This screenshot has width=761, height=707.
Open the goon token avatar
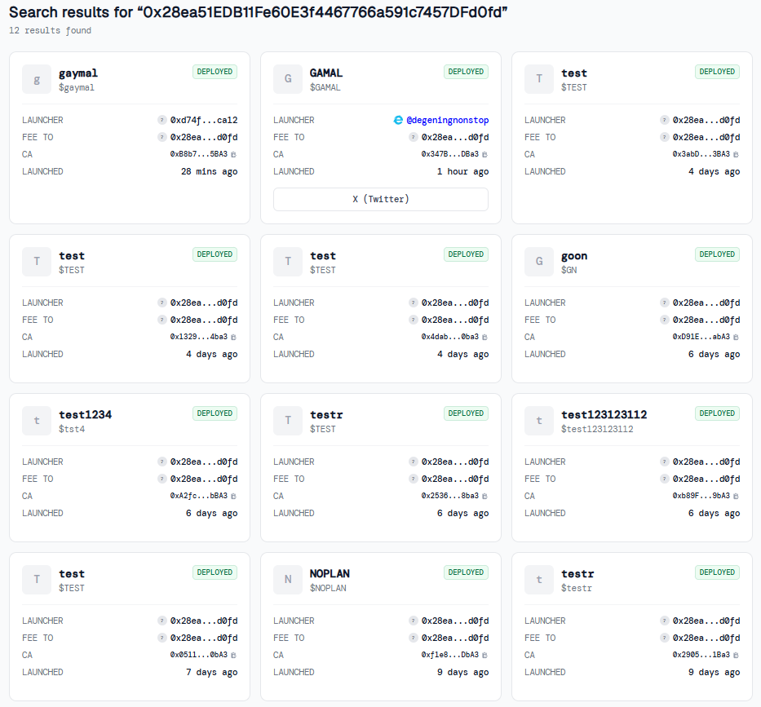[x=539, y=262]
